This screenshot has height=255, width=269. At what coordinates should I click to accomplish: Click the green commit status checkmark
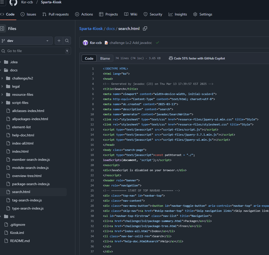(157, 43)
